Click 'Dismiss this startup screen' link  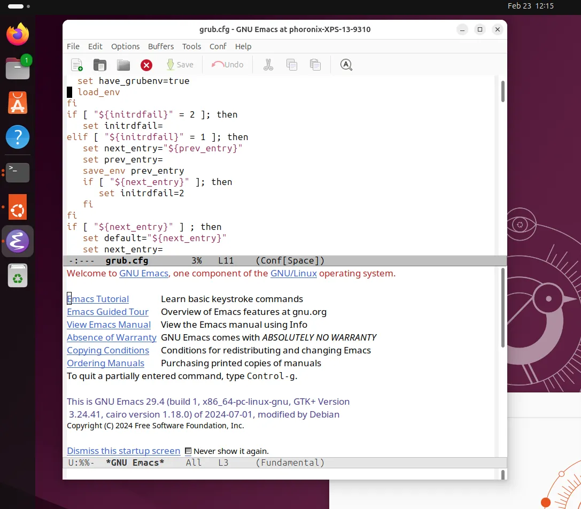(x=123, y=451)
